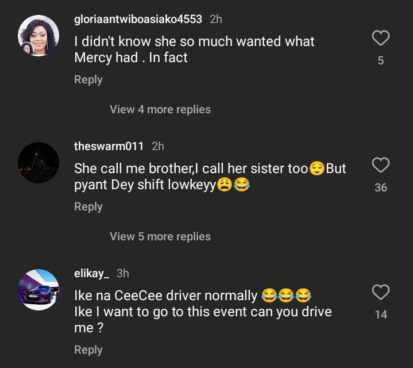Click the "Mercy had" comment text
This screenshot has height=368, width=413.
194,49
